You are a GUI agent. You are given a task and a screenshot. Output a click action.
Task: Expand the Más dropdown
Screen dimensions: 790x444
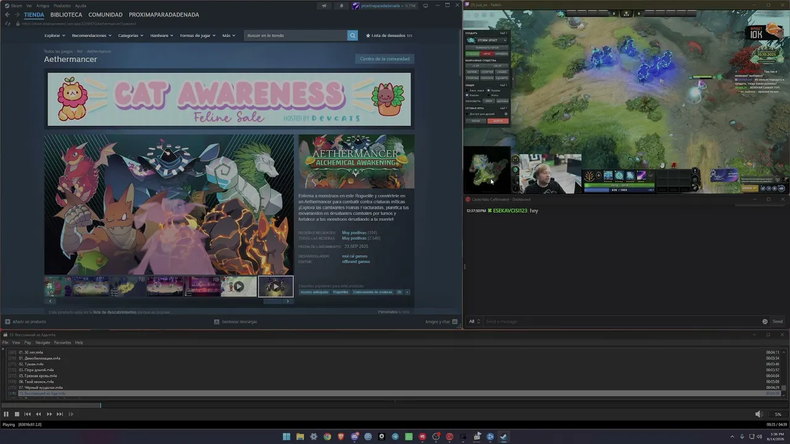[x=228, y=36]
